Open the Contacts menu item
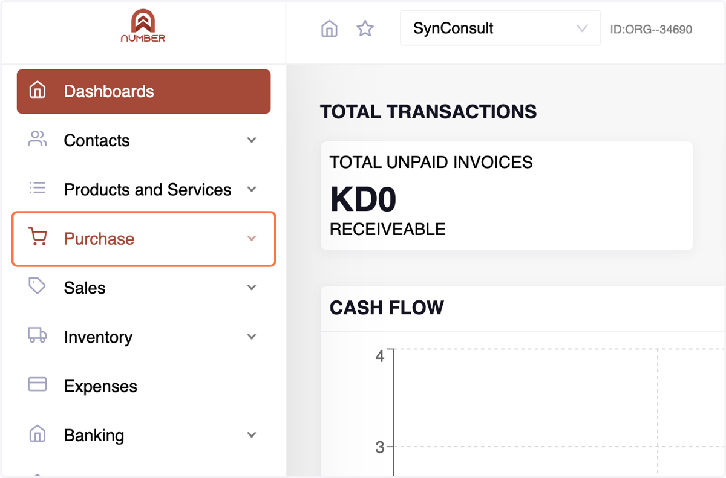This screenshot has width=726, height=478. click(x=143, y=140)
